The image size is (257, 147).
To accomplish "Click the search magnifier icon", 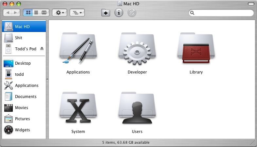I will click(x=192, y=13).
